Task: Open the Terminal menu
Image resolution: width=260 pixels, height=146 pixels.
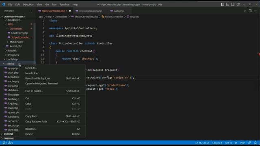Action: (x=64, y=4)
